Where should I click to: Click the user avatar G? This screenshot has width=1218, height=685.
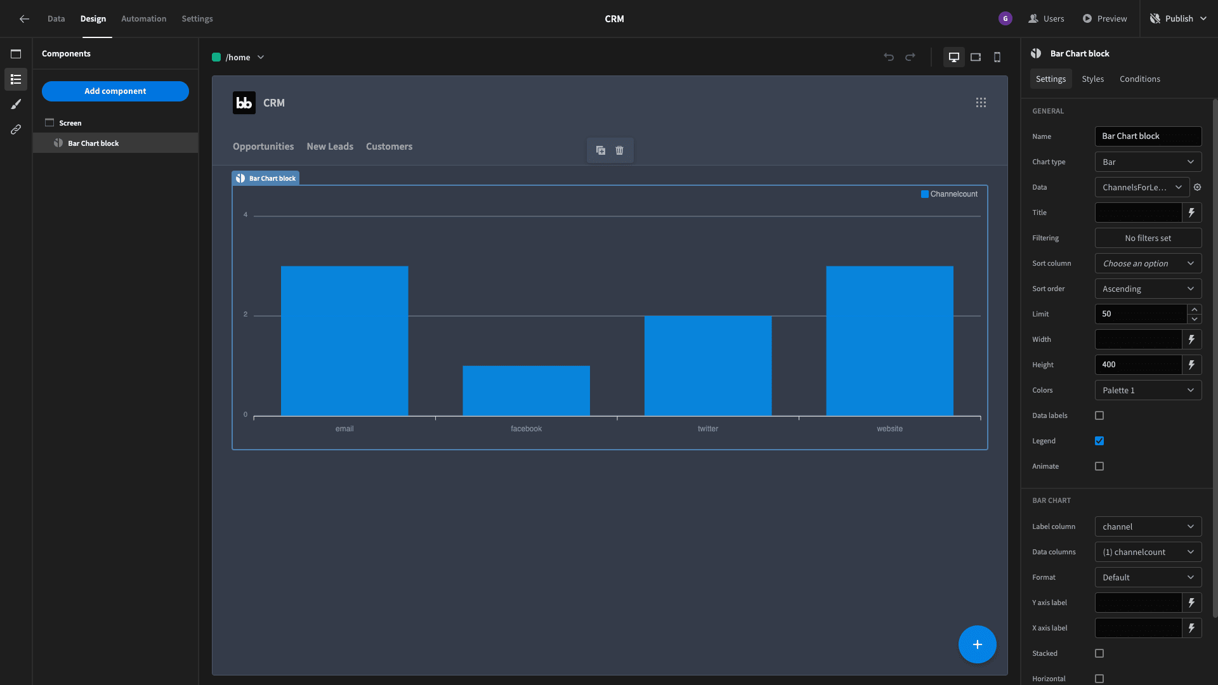click(x=1005, y=19)
